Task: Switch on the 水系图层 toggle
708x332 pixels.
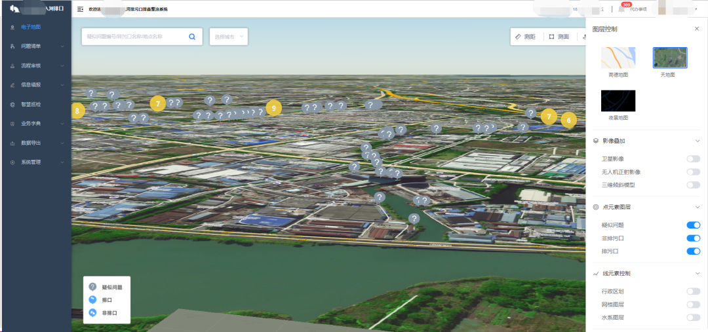Action: (693, 318)
